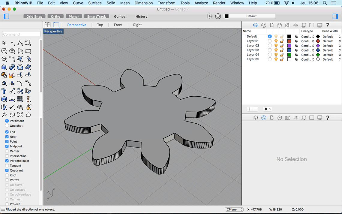The width and height of the screenshot is (342, 214).
Task: Select the Box solid tool
Action: (4, 67)
